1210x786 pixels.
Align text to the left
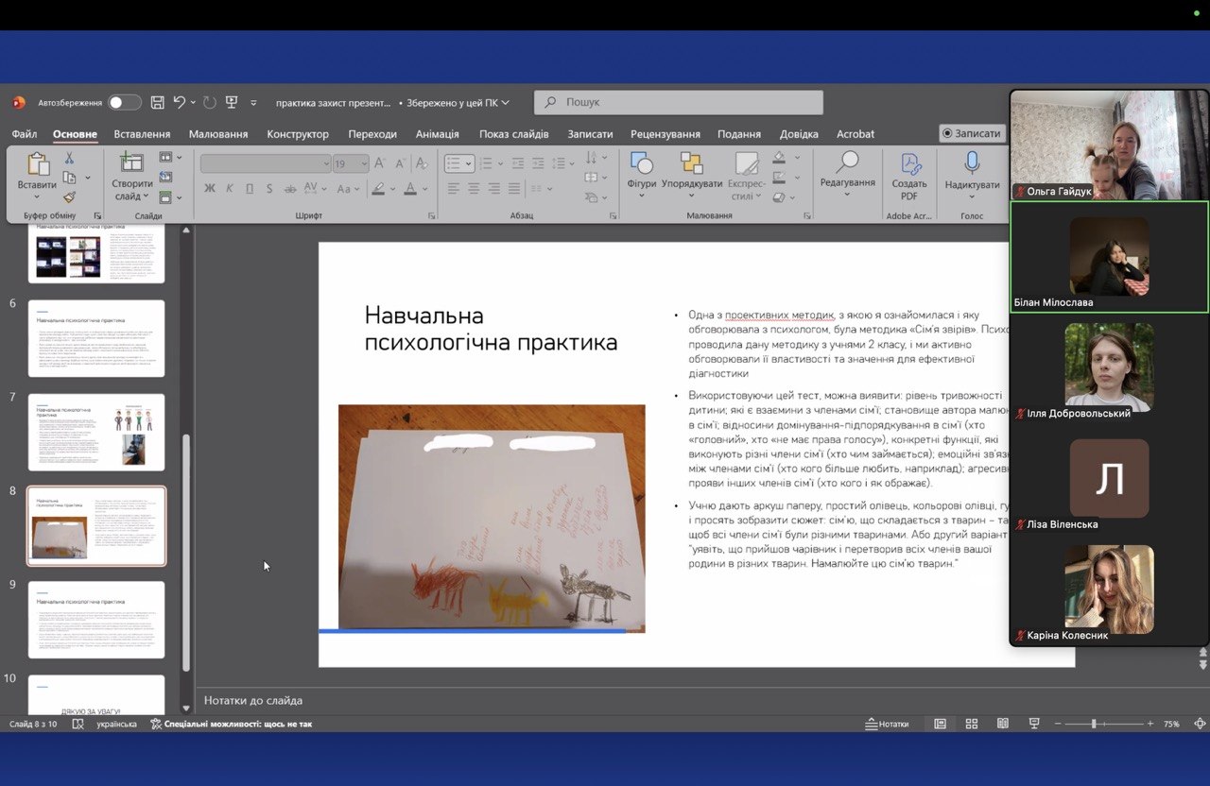pos(454,189)
